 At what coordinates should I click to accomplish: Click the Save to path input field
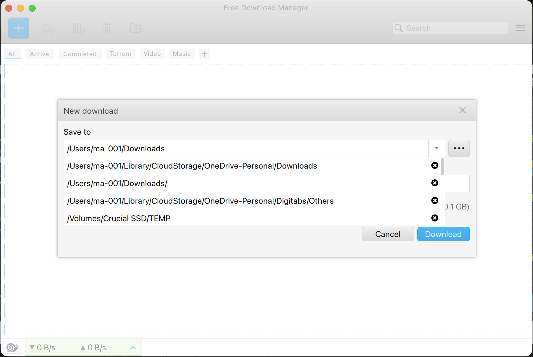tap(246, 148)
